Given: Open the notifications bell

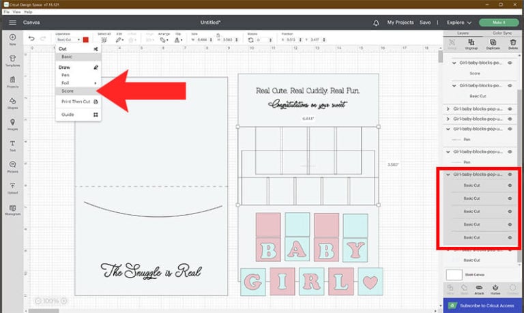Looking at the screenshot, I should (376, 23).
